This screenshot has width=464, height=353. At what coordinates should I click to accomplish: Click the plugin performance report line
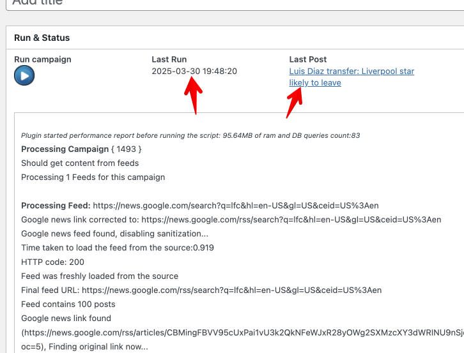[x=190, y=135]
